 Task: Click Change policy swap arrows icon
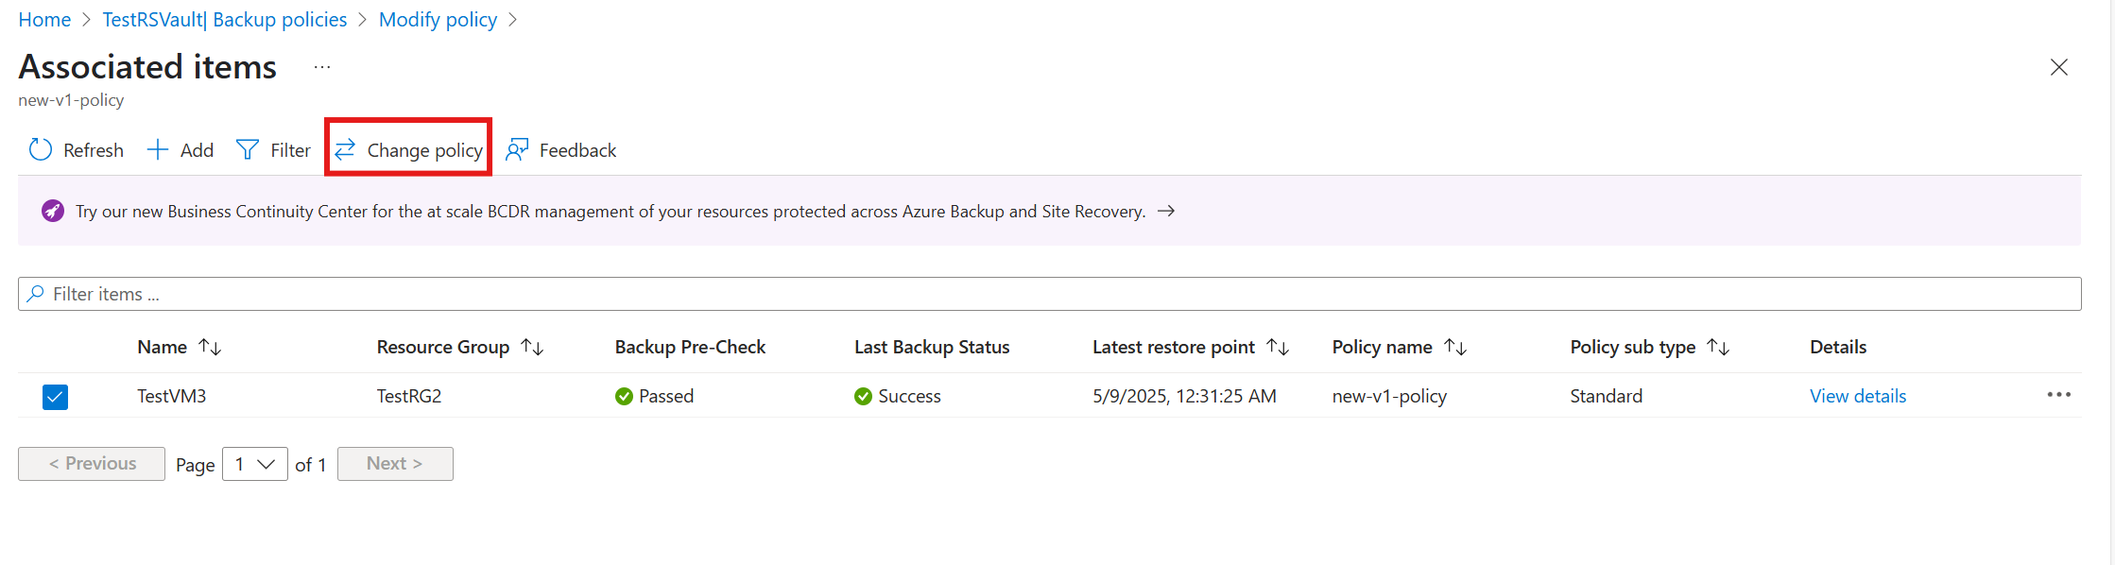(x=345, y=150)
